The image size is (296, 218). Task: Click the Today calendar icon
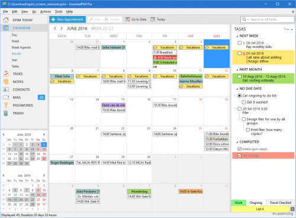tap(153, 20)
